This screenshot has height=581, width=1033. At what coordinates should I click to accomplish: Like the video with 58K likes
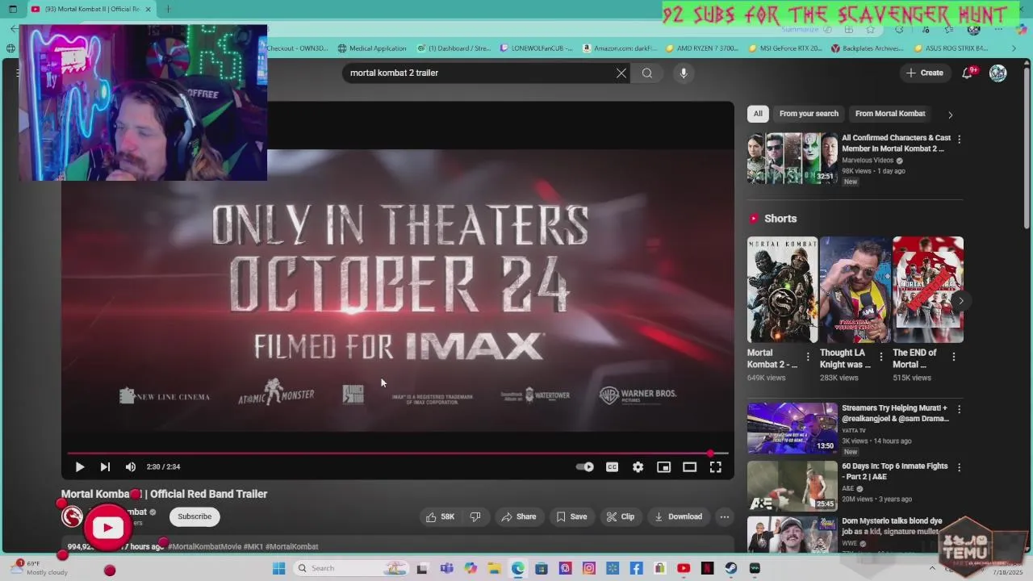pyautogui.click(x=440, y=516)
